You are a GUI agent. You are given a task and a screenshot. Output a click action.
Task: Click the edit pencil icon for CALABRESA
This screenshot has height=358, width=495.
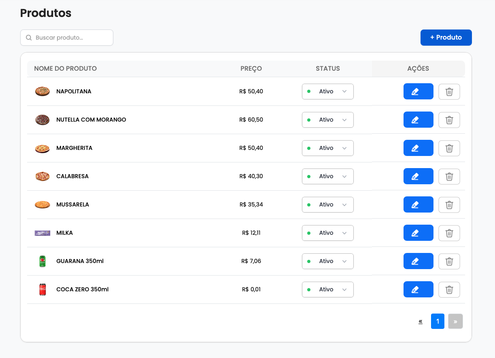click(x=418, y=176)
